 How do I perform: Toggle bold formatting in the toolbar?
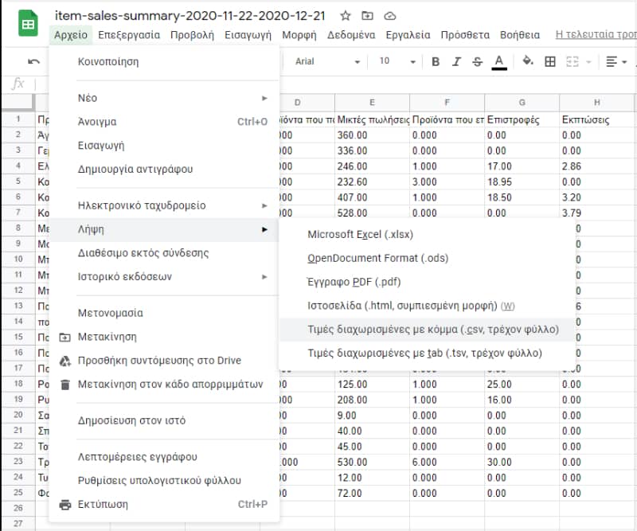pyautogui.click(x=436, y=61)
